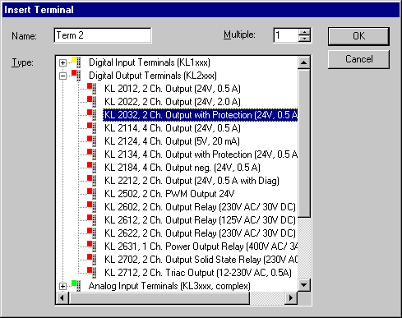Click the 'Multiple:' label

(x=239, y=35)
